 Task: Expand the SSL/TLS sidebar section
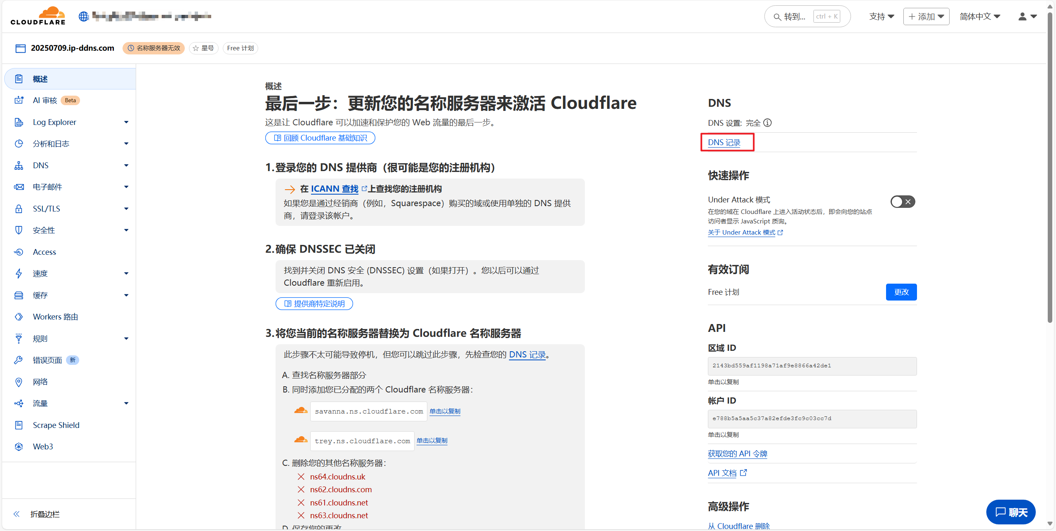126,209
